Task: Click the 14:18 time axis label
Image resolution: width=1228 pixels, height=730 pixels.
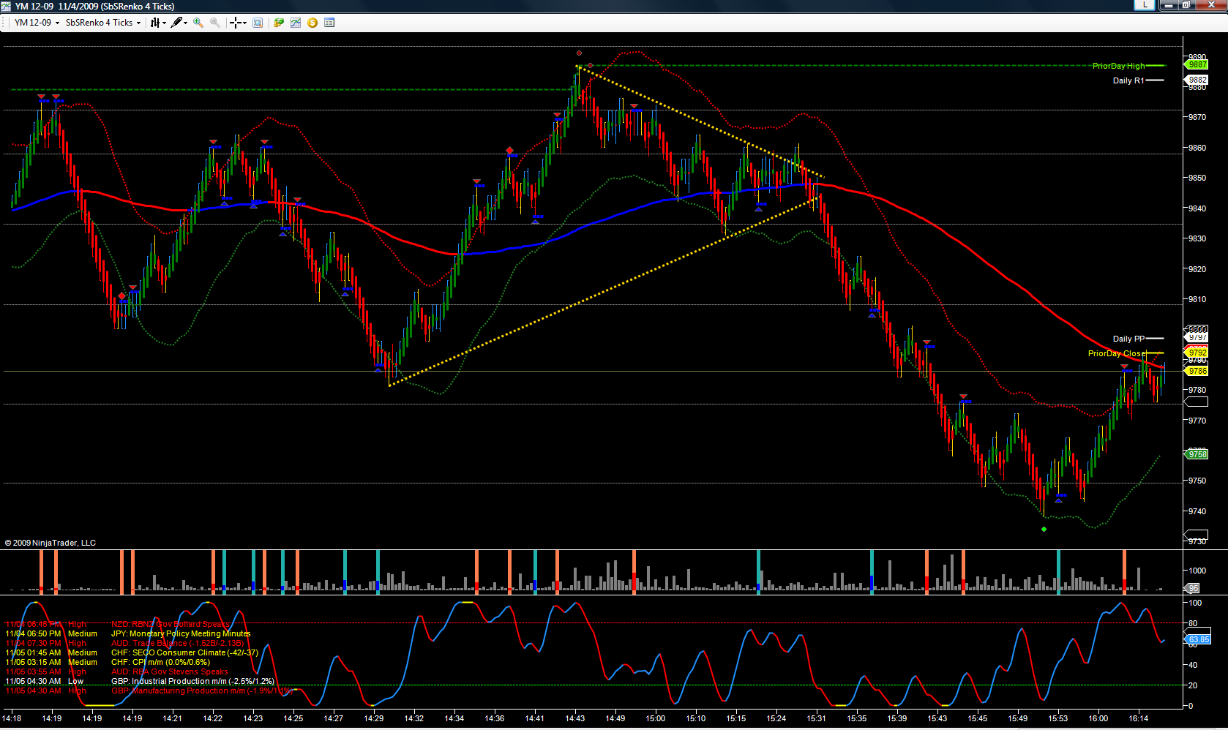Action: (x=12, y=718)
